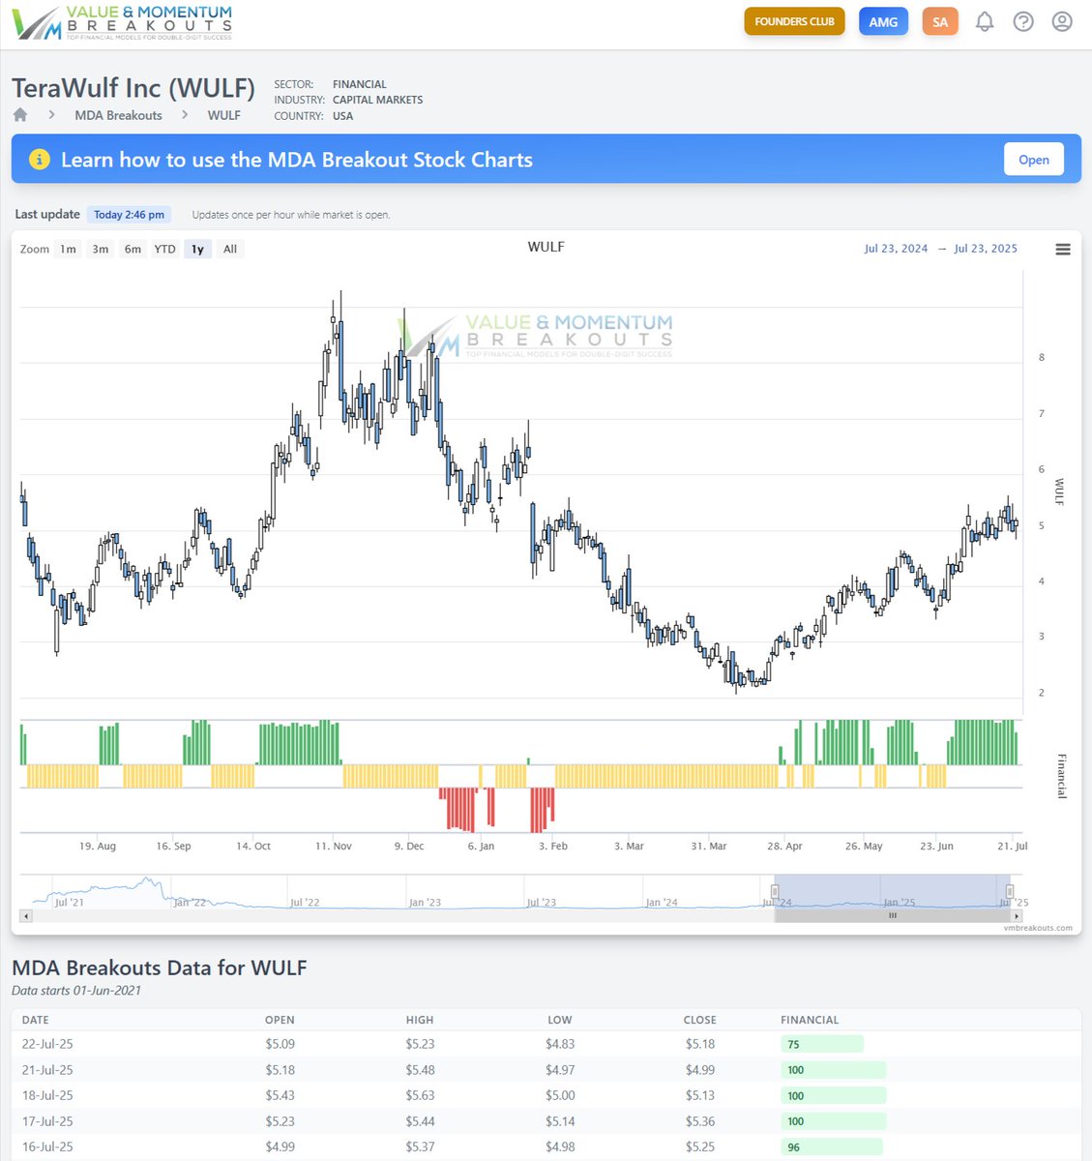The height and width of the screenshot is (1161, 1092).
Task: Click the HIGH column header
Action: (420, 1020)
